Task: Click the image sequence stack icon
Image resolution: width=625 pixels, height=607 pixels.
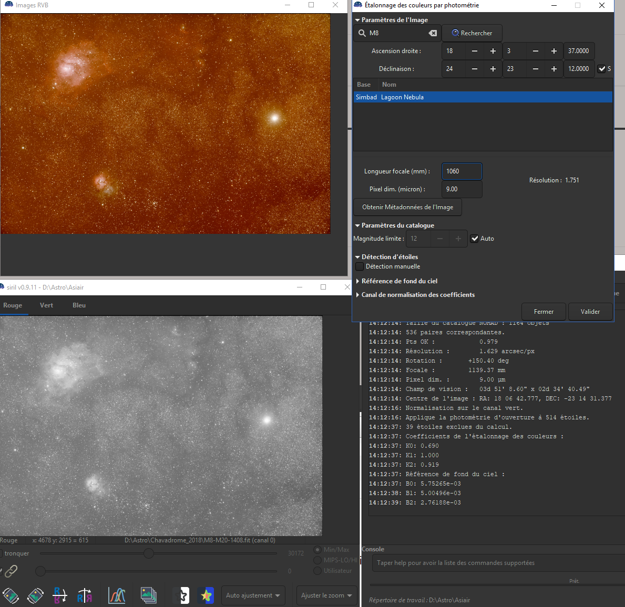Action: coord(149,595)
